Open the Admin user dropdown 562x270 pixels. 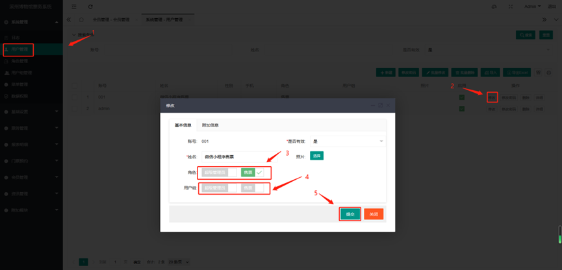click(533, 6)
